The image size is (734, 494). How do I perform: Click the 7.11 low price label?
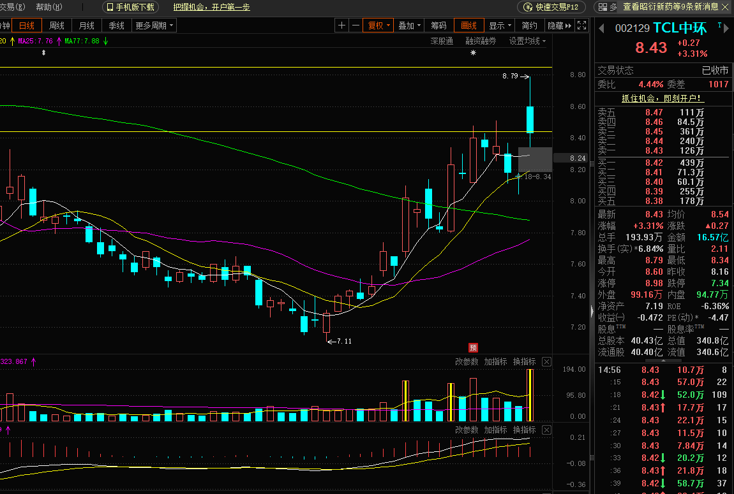(x=344, y=341)
